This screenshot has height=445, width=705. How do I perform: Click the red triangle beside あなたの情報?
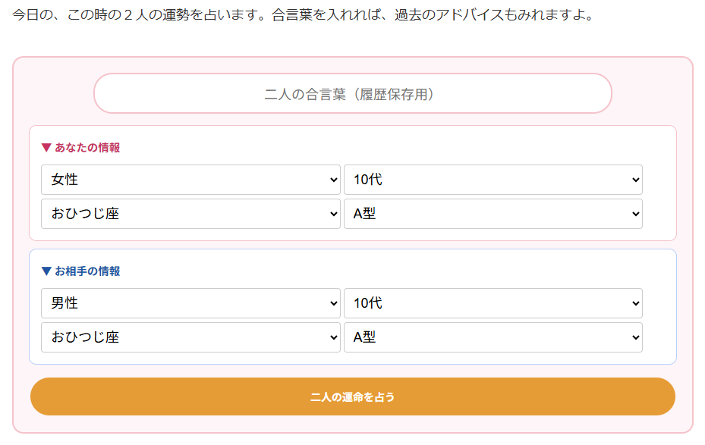pos(46,148)
